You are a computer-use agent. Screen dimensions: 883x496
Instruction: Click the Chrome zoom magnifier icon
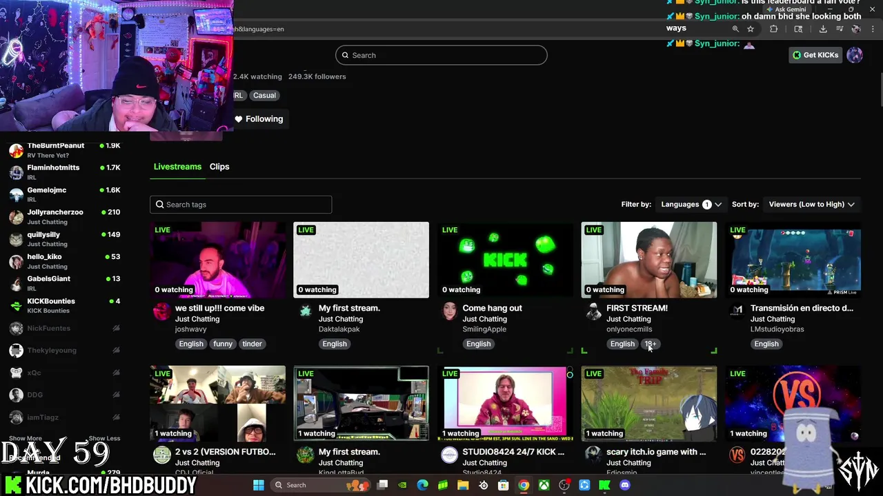click(735, 29)
